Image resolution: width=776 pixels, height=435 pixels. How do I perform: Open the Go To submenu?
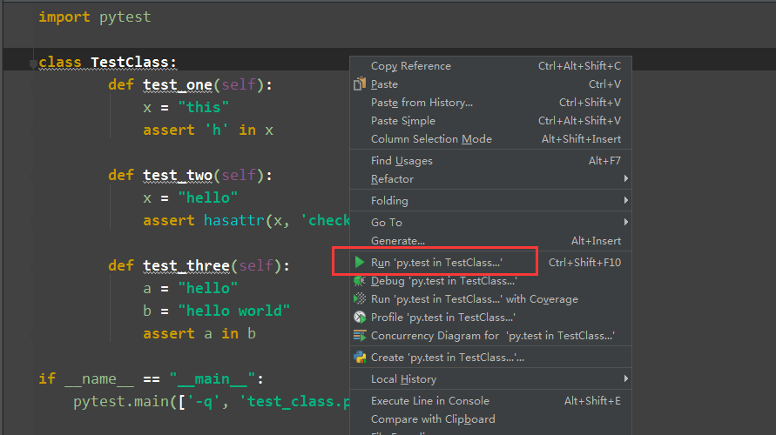click(387, 223)
